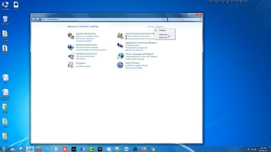Open the Clock, Language, and Region globe icon
Viewport: 271px width, 152px height.
[120, 56]
